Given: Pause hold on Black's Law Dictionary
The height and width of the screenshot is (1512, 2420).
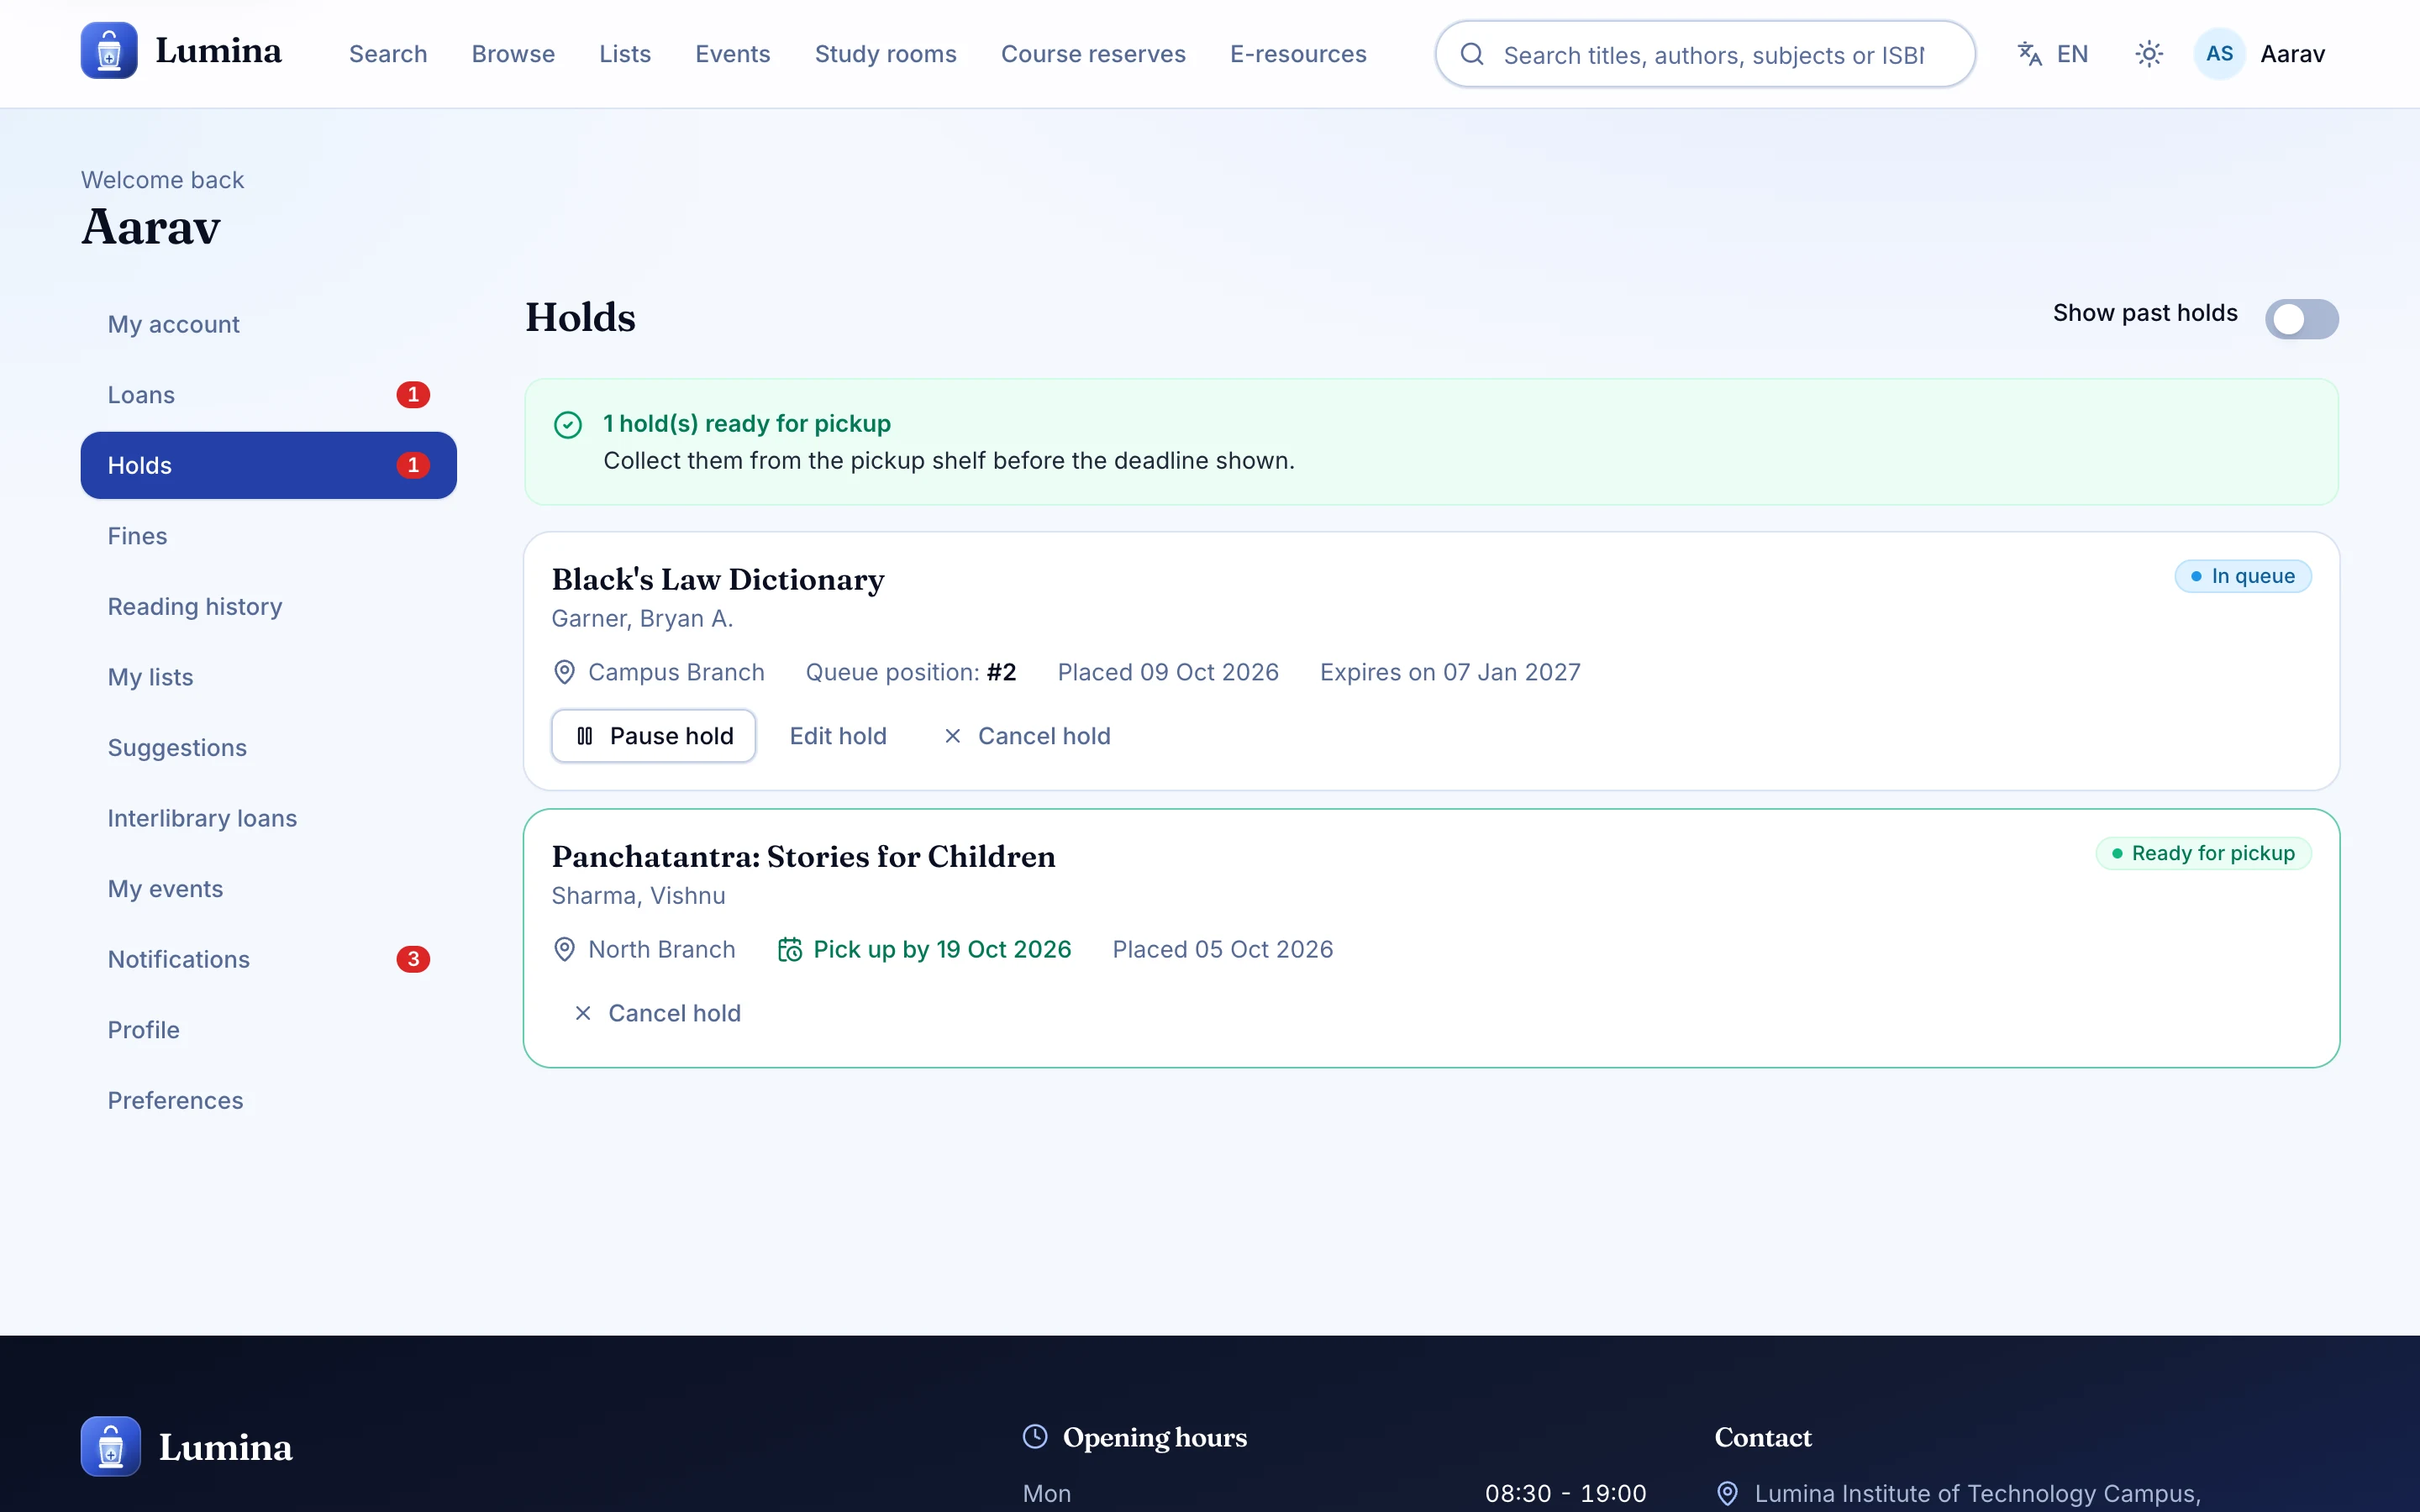Looking at the screenshot, I should (x=654, y=736).
